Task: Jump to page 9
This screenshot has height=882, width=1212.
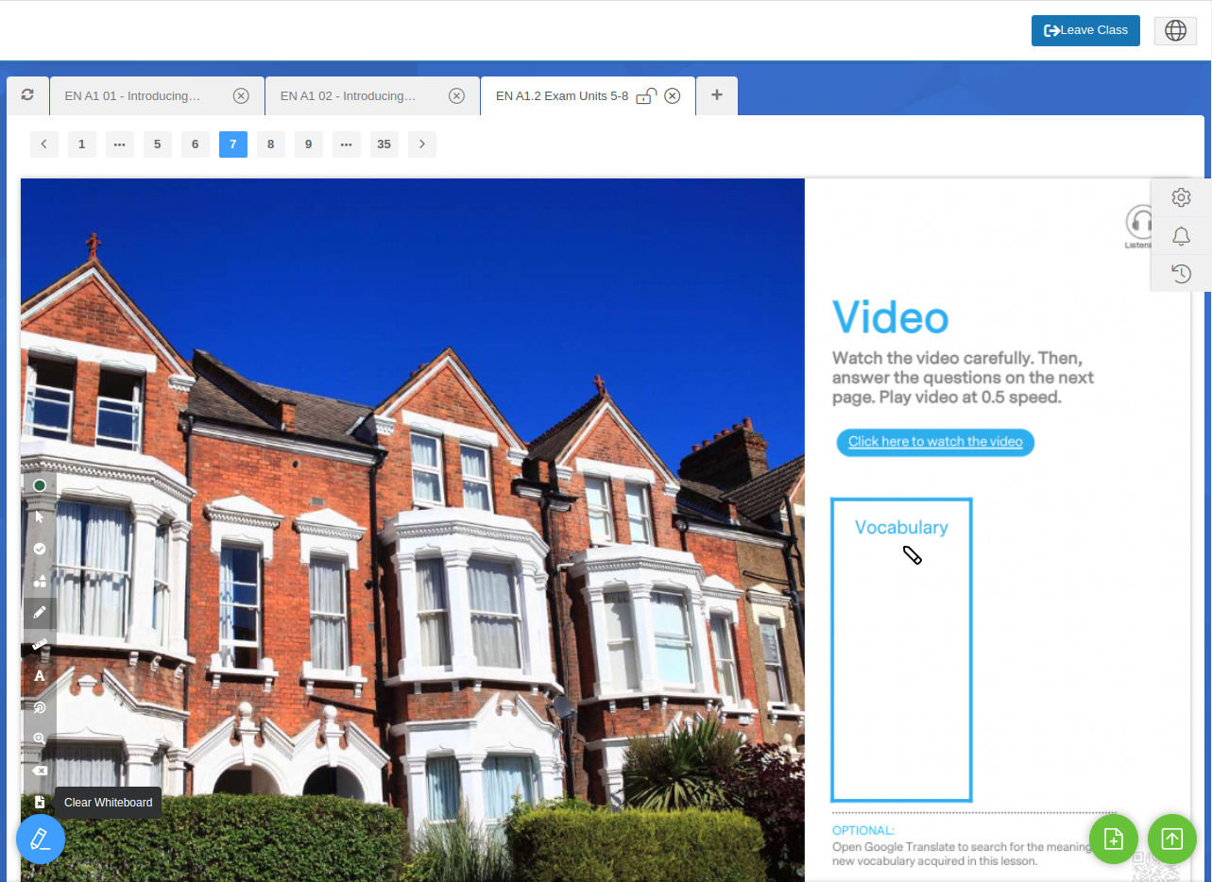Action: (x=309, y=144)
